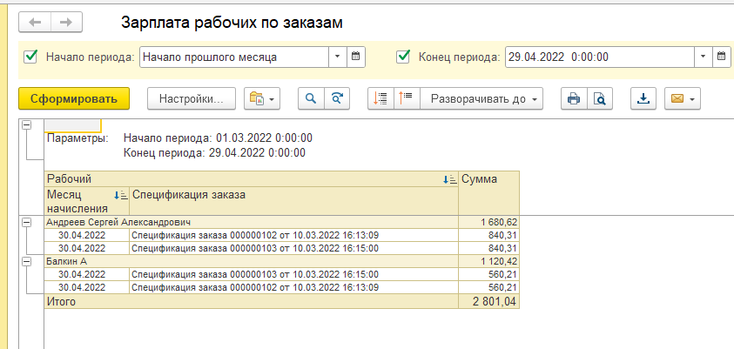Open calendar for Конец периода

pyautogui.click(x=721, y=57)
